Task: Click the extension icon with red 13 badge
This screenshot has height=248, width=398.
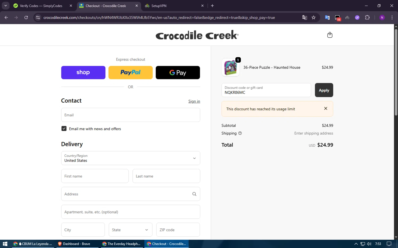Action: (x=338, y=18)
